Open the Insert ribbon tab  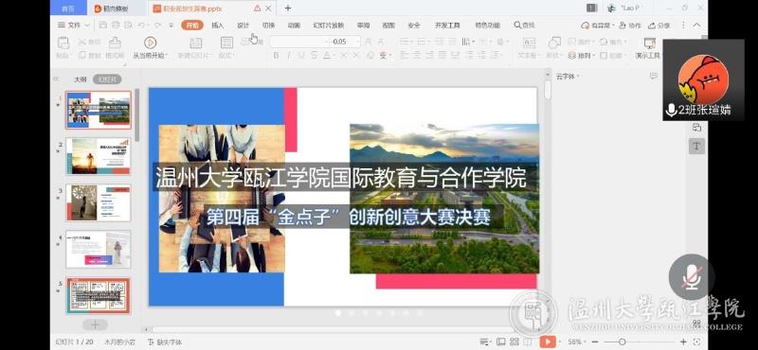[x=218, y=26]
